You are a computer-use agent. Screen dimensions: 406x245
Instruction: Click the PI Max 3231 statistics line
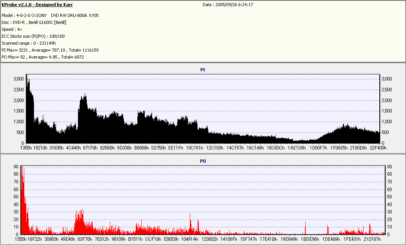click(50, 50)
